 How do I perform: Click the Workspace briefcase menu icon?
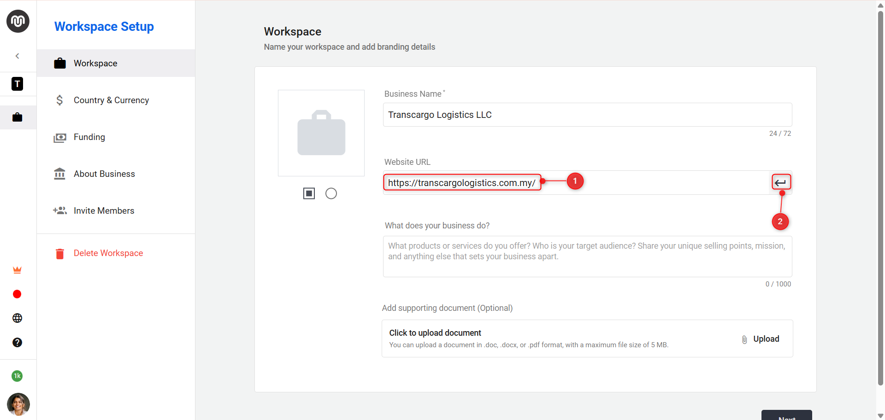coord(60,63)
